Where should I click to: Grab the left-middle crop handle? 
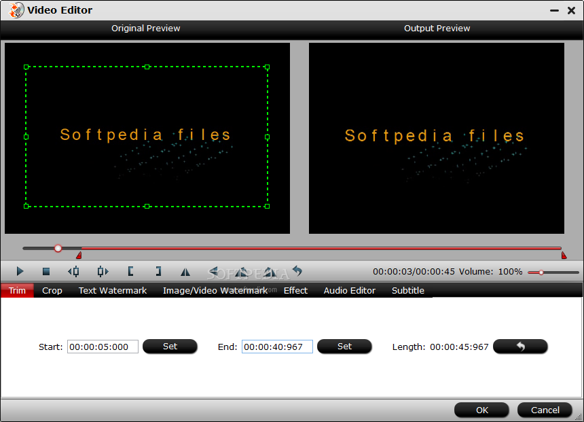coord(26,137)
